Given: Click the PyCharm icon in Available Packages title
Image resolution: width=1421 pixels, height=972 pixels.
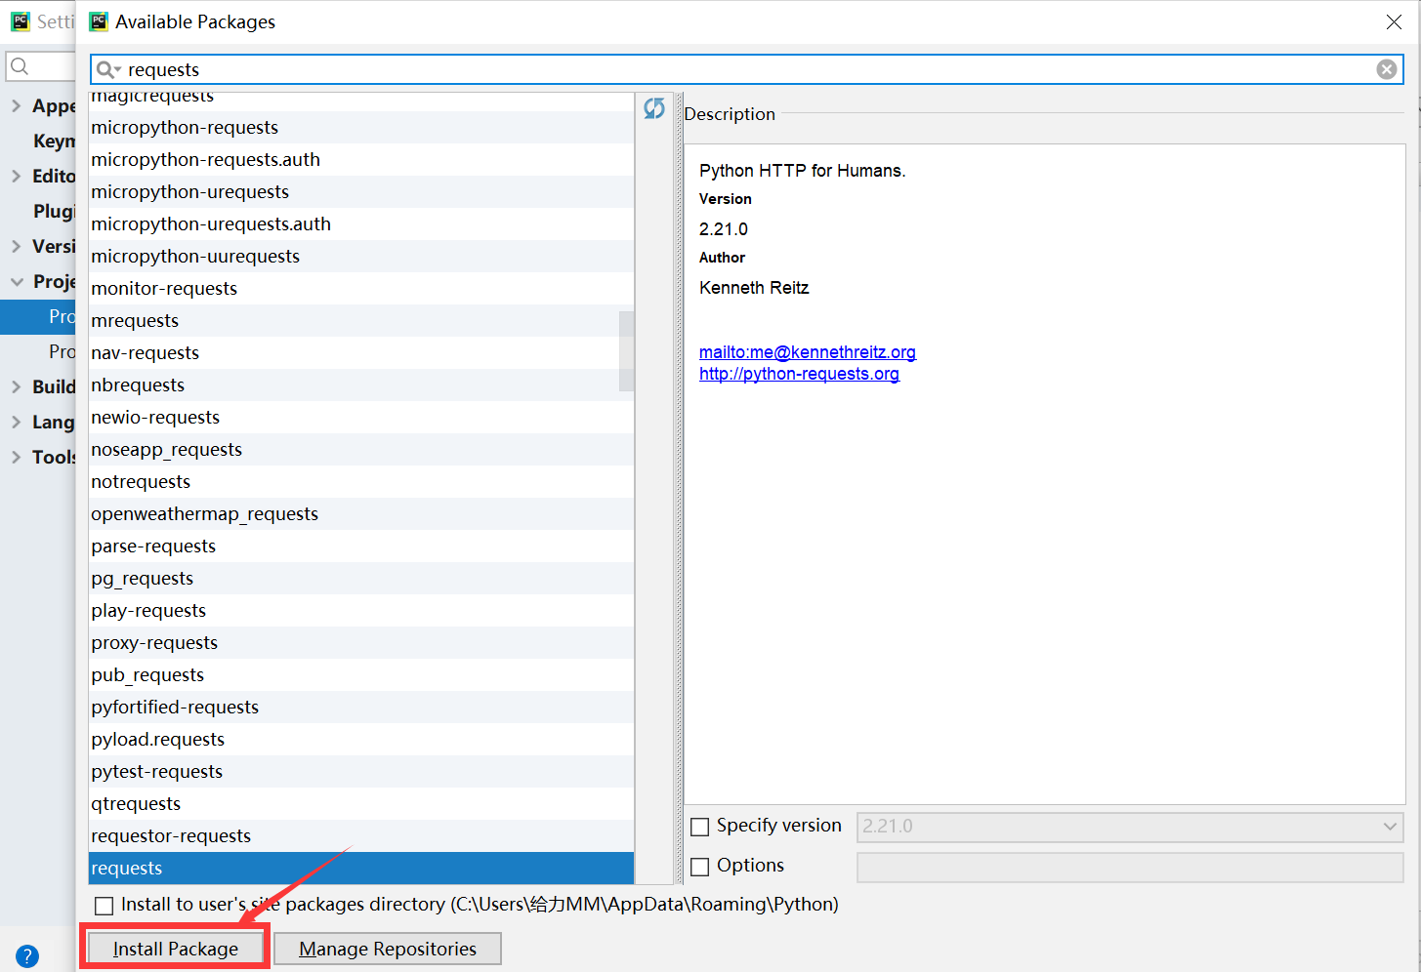Looking at the screenshot, I should (99, 21).
